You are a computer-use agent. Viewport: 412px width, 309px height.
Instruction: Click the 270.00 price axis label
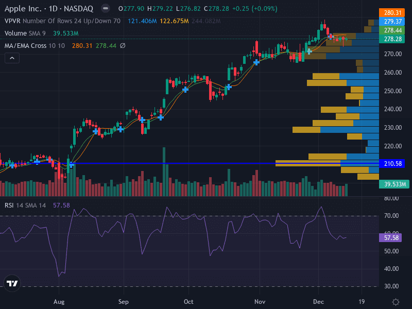click(x=393, y=54)
